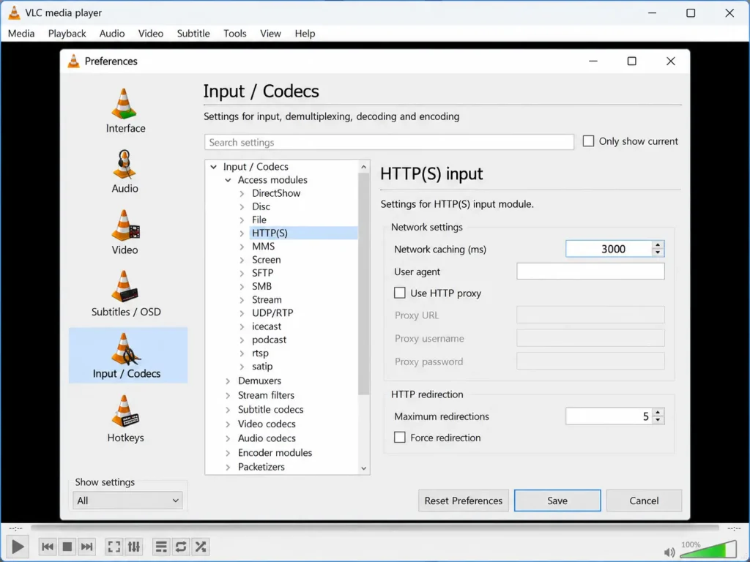750x562 pixels.
Task: Open the Interface preferences category
Action: [125, 111]
